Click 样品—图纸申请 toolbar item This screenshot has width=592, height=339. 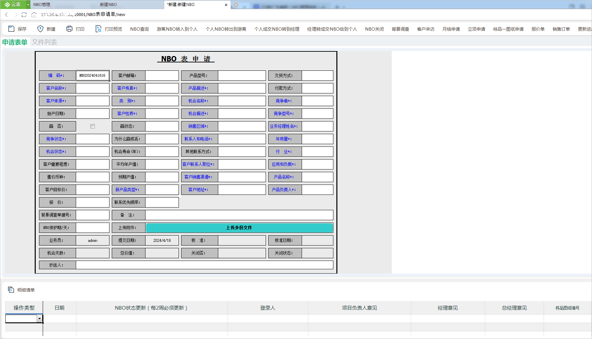click(x=508, y=29)
